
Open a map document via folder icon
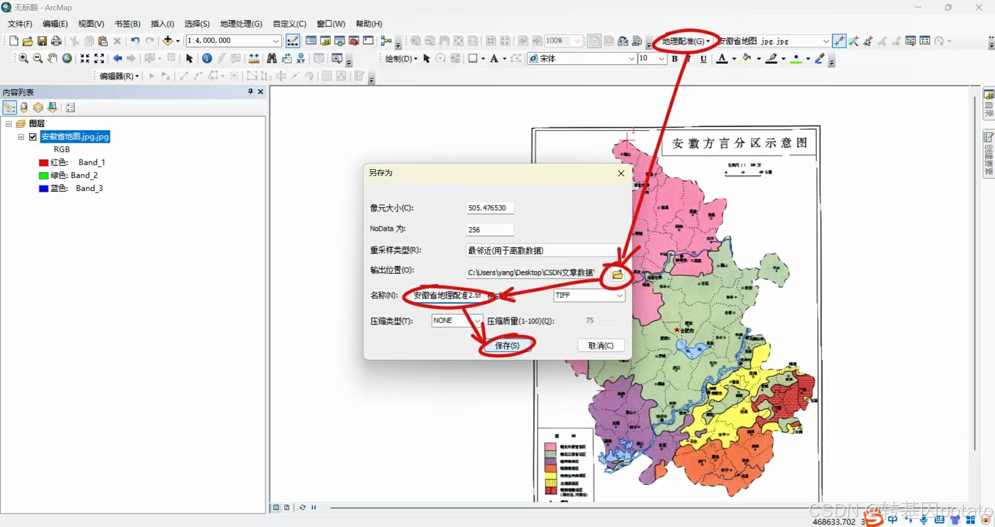point(28,41)
